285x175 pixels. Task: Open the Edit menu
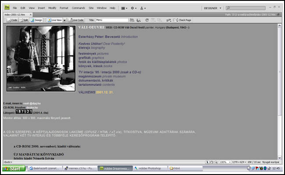[23, 8]
